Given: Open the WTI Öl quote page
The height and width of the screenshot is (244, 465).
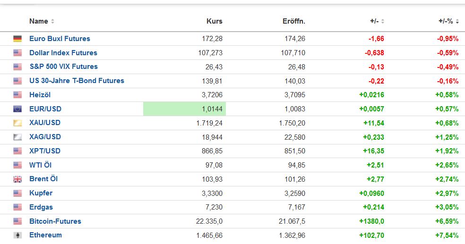Looking at the screenshot, I should (40, 165).
